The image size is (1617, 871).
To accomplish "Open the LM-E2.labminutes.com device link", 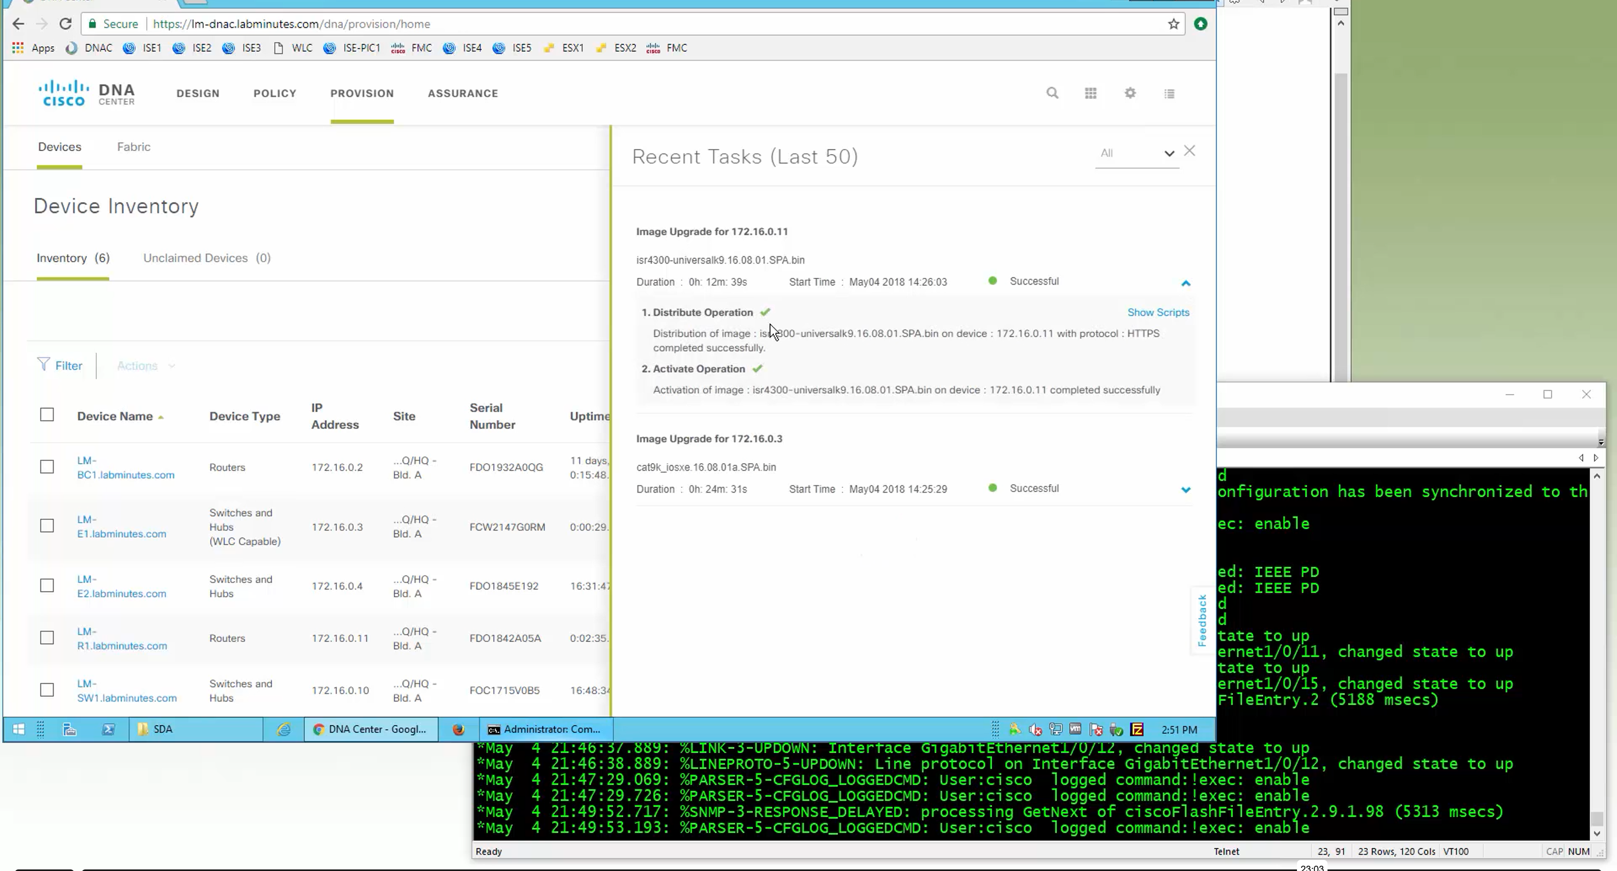I will click(121, 586).
